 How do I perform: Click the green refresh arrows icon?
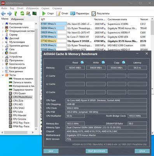point(22,13)
